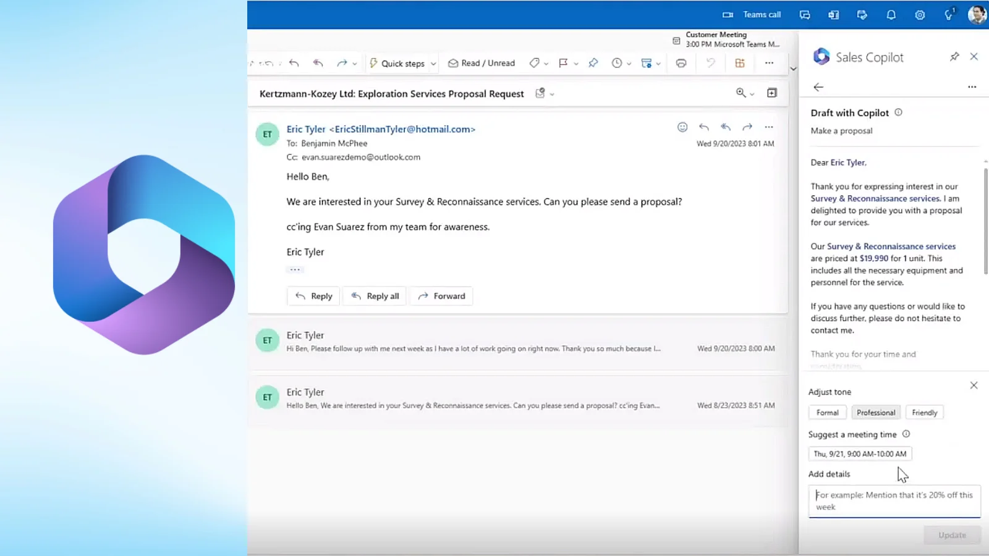Click the Reply all button below message
This screenshot has height=556, width=989.
click(375, 296)
